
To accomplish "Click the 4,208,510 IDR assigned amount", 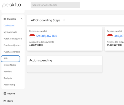I will click(36, 45).
